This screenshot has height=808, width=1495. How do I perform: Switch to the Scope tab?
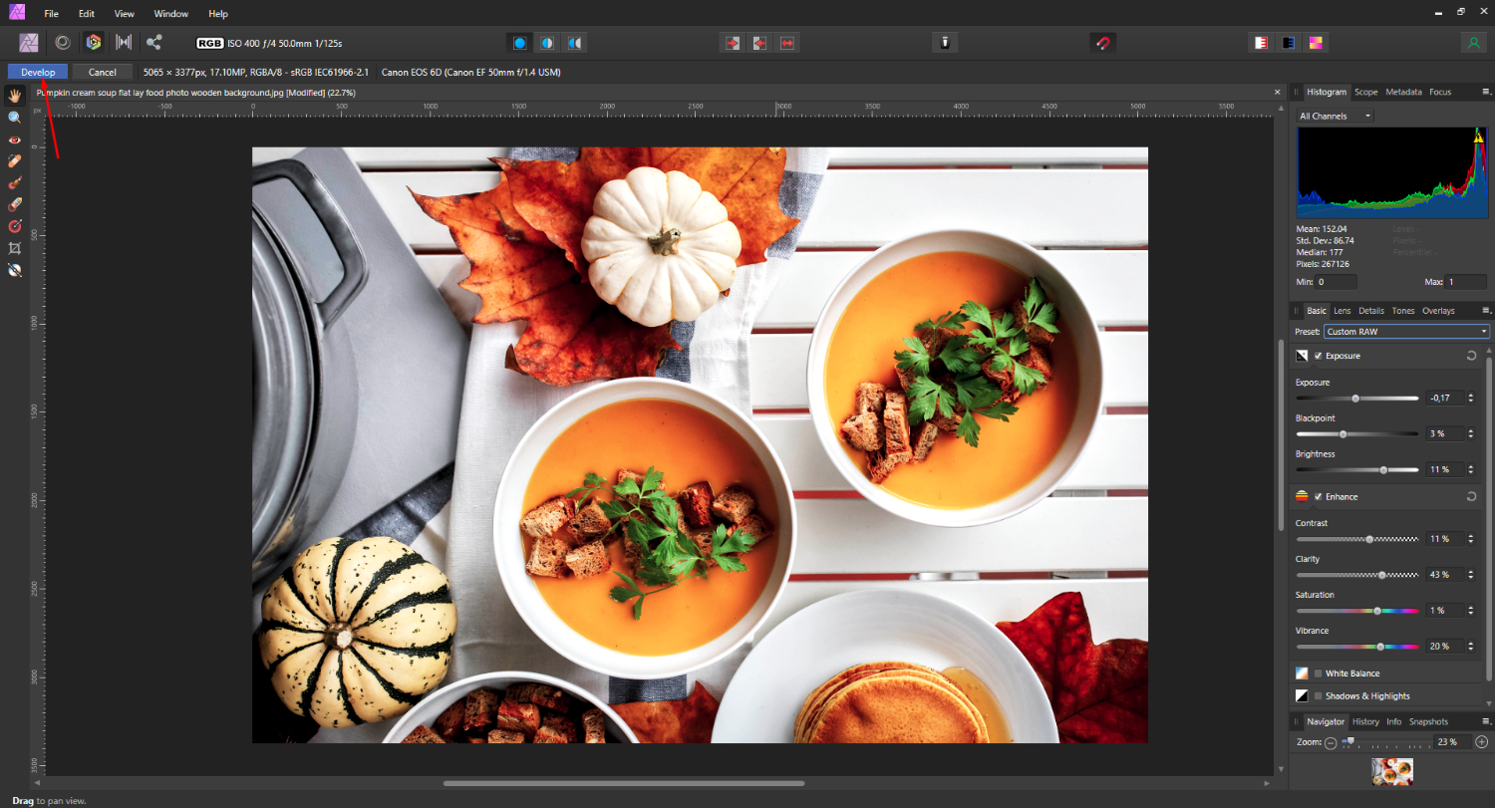coord(1366,92)
